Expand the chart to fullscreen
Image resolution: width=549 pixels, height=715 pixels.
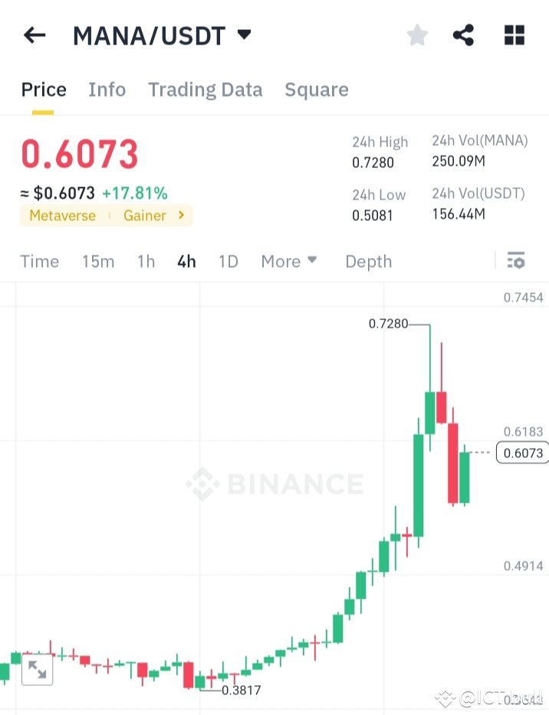point(37,669)
